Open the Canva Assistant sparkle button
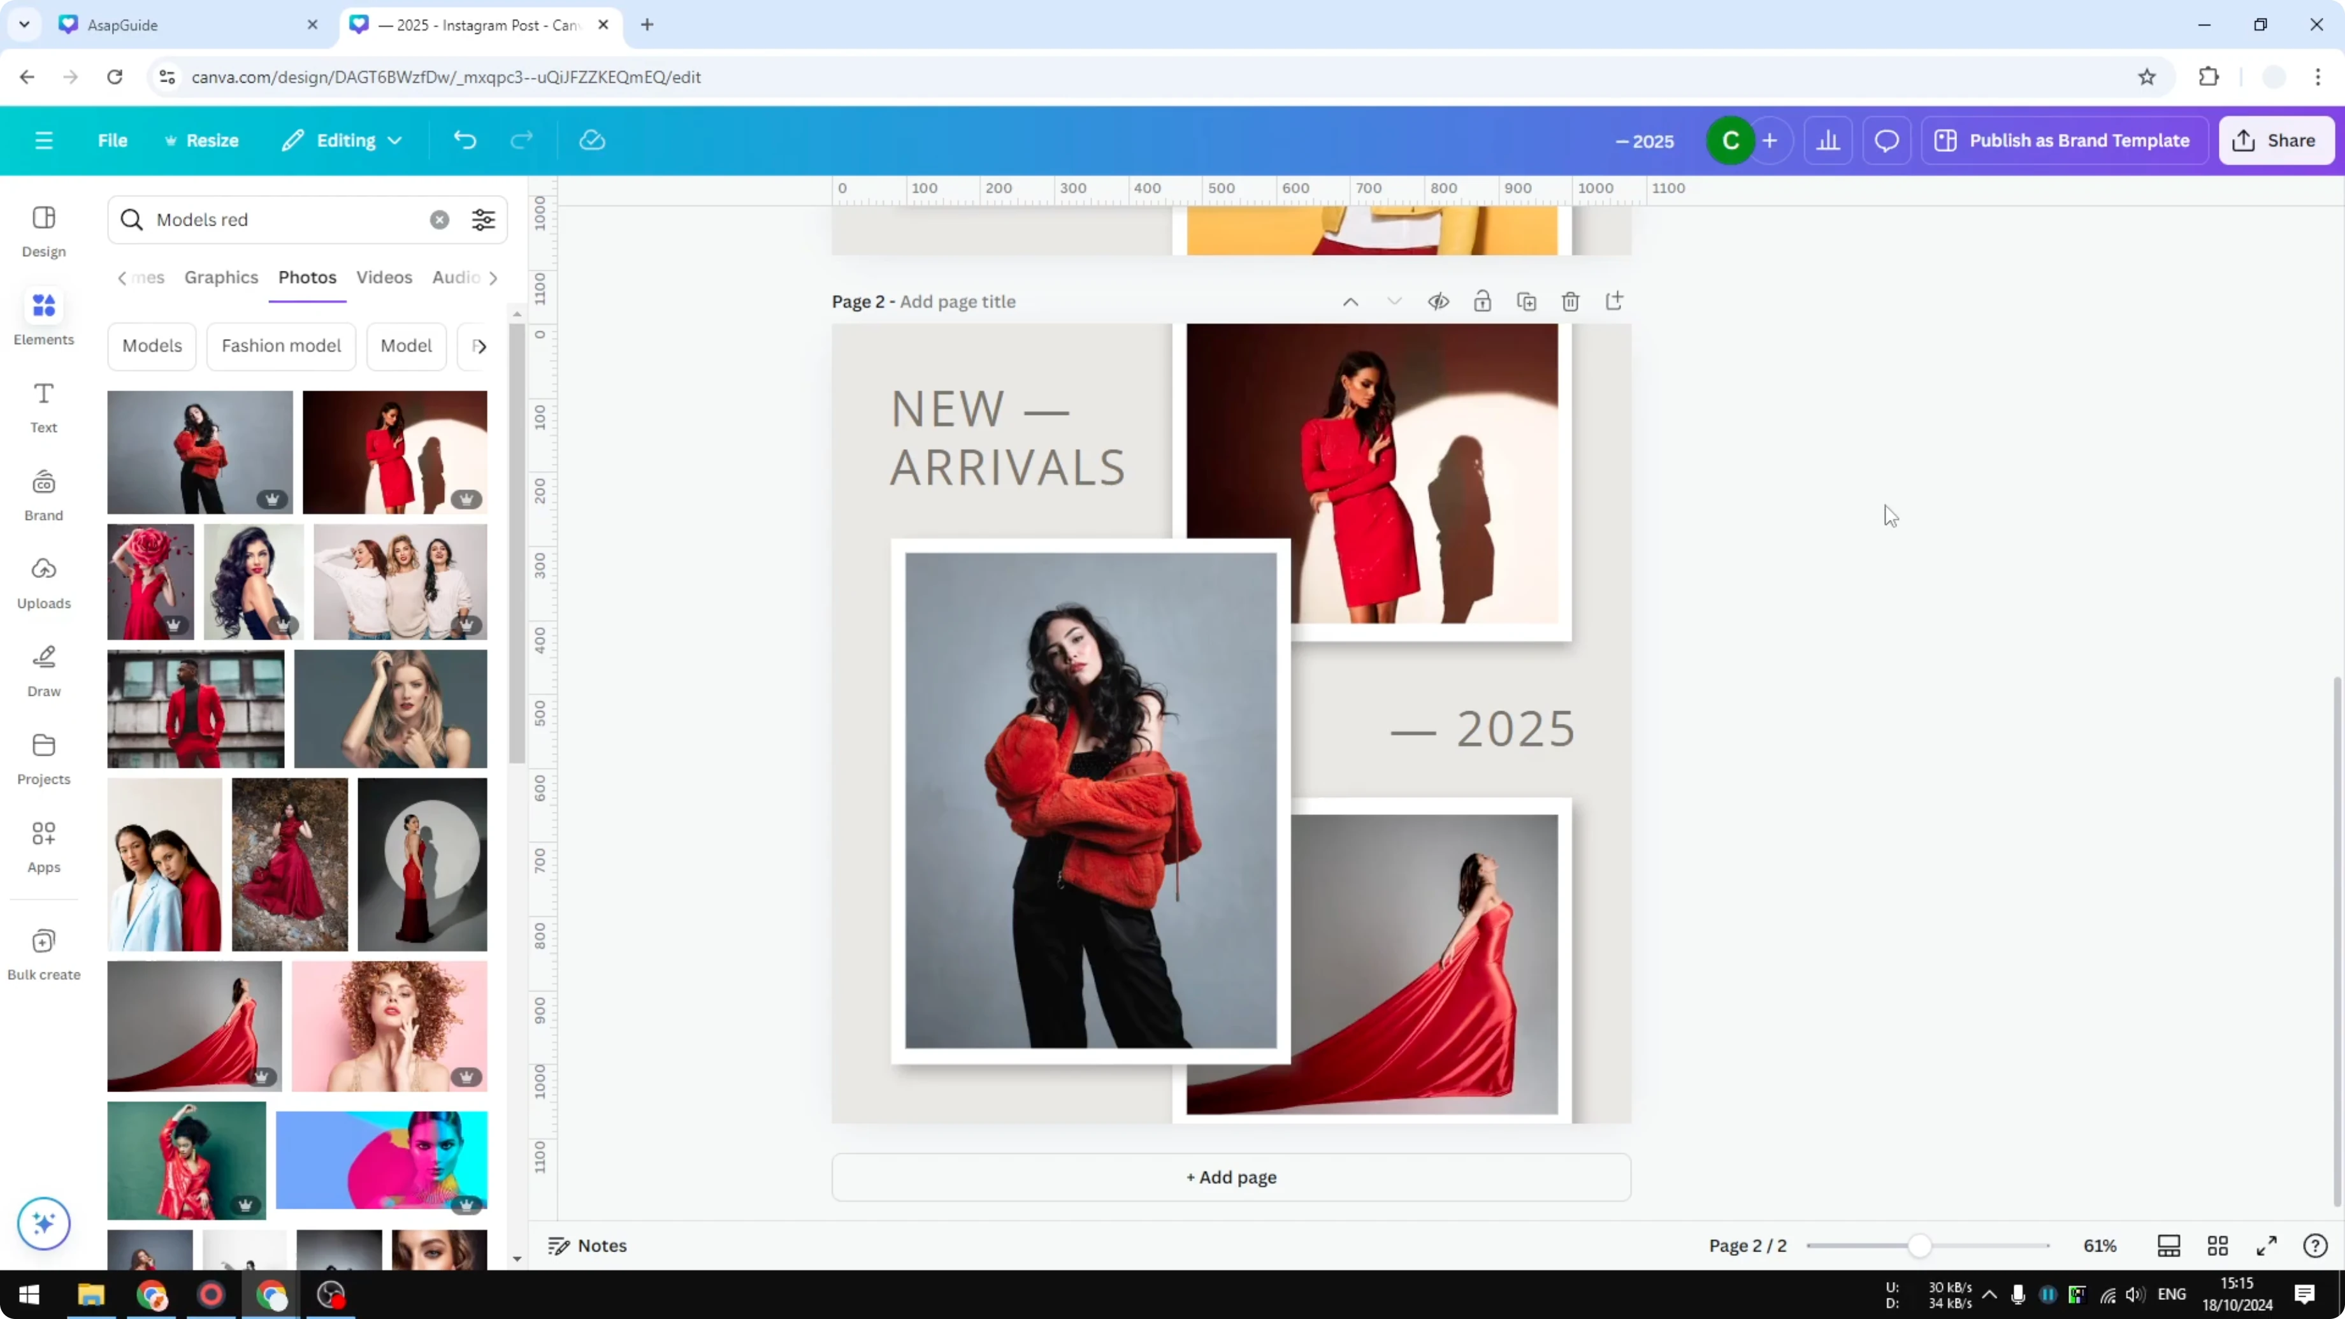Image resolution: width=2345 pixels, height=1319 pixels. (43, 1223)
